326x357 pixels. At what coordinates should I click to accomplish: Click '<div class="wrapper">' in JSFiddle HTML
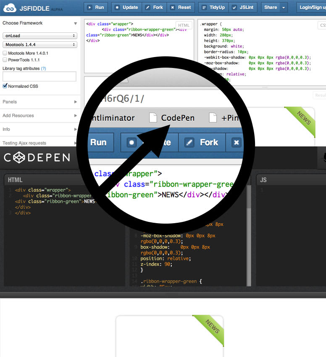click(x=110, y=24)
